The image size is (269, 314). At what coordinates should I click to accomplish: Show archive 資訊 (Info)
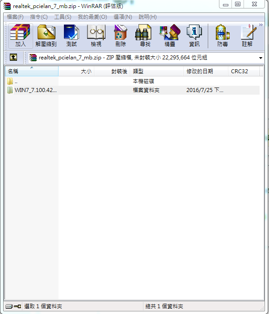[194, 36]
